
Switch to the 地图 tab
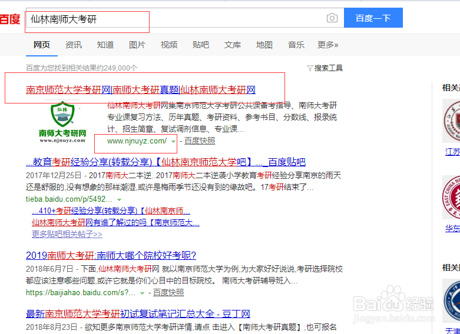(x=264, y=45)
